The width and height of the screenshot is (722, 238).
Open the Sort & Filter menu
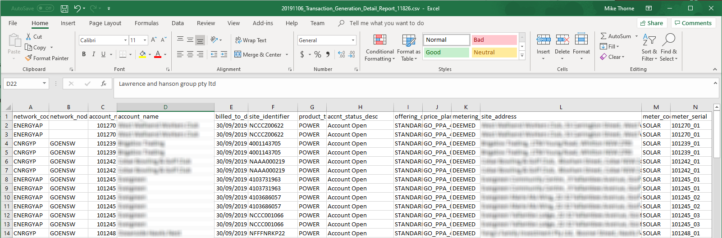pos(649,47)
